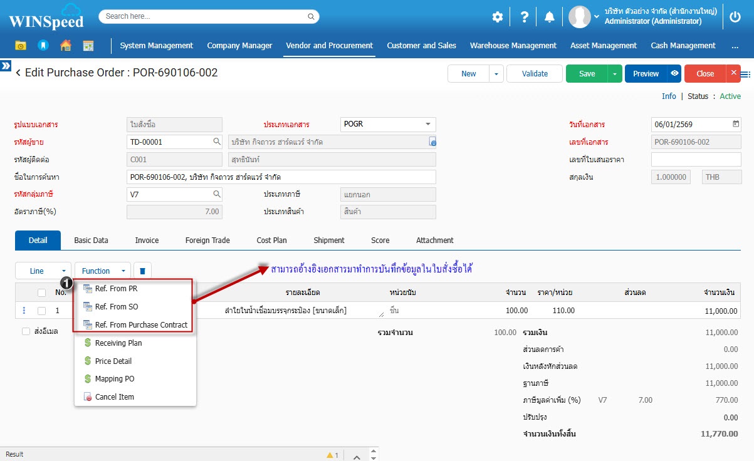Click the vendor code search magnifier

[216, 142]
